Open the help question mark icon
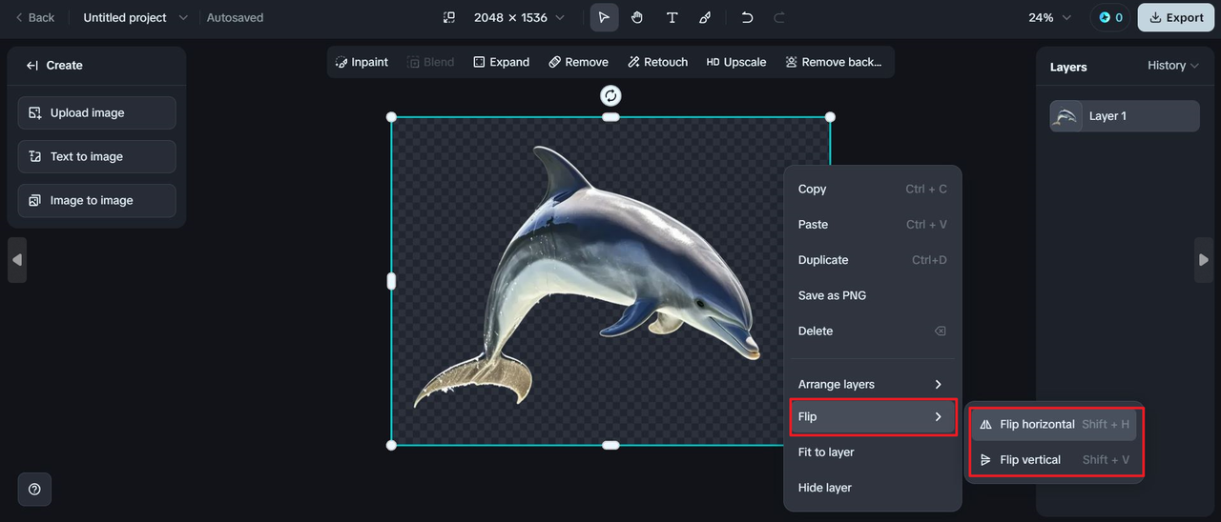 coord(34,489)
